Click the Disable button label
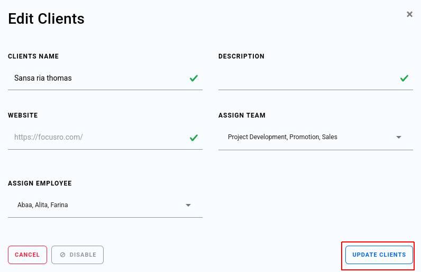Screen dimensions: 421x272 pyautogui.click(x=83, y=255)
